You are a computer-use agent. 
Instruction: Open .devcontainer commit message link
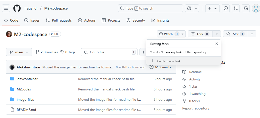[106, 79]
